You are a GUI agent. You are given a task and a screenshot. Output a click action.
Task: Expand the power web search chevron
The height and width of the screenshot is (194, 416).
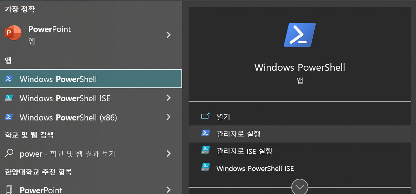point(169,153)
